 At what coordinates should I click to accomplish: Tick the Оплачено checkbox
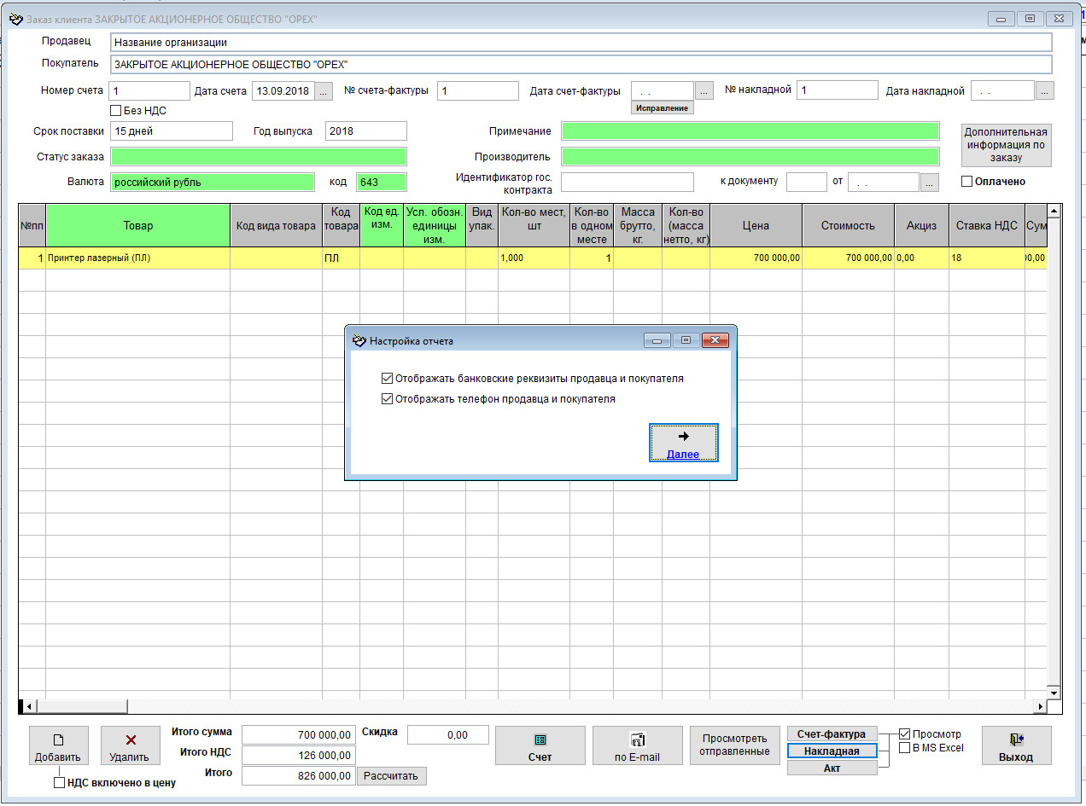pos(966,181)
